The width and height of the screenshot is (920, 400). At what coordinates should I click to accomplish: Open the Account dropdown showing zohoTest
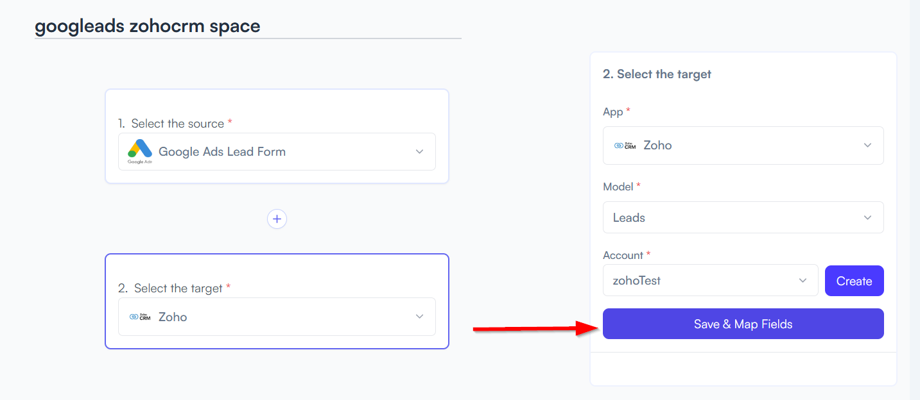pos(711,281)
